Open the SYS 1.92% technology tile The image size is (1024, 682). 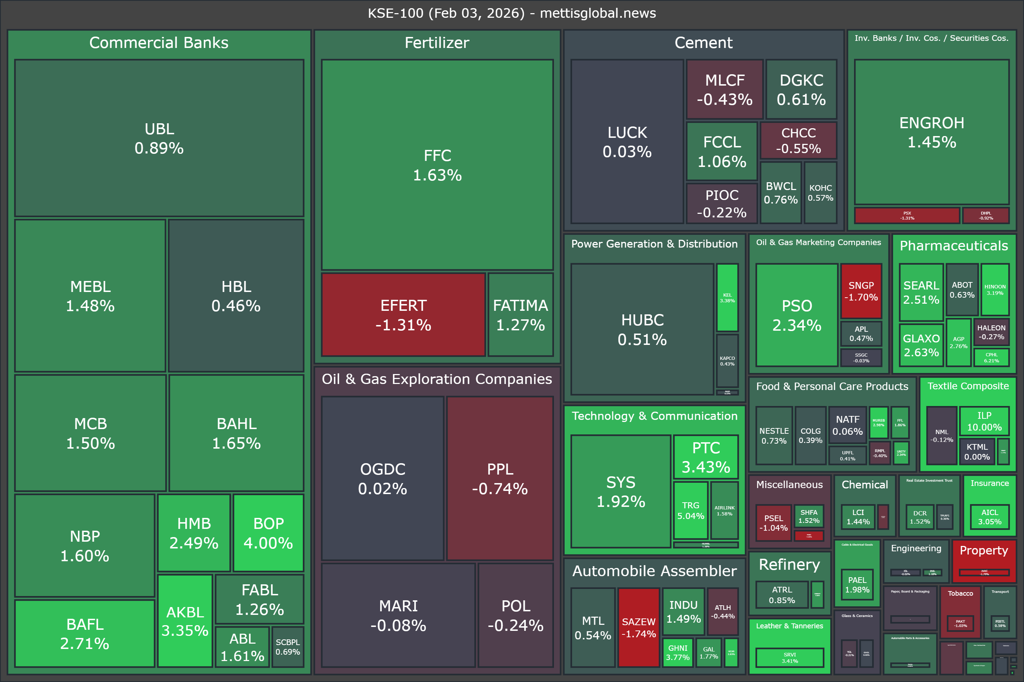coord(620,492)
